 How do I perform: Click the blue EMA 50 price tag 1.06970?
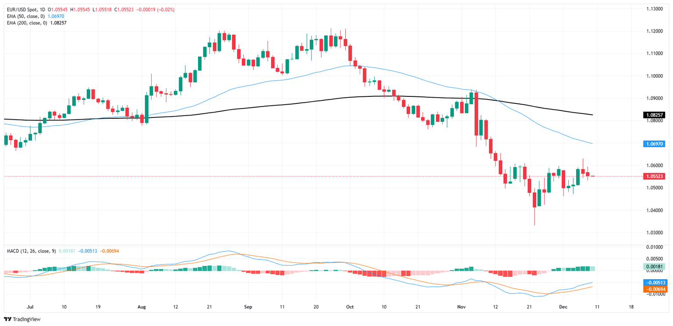655,144
